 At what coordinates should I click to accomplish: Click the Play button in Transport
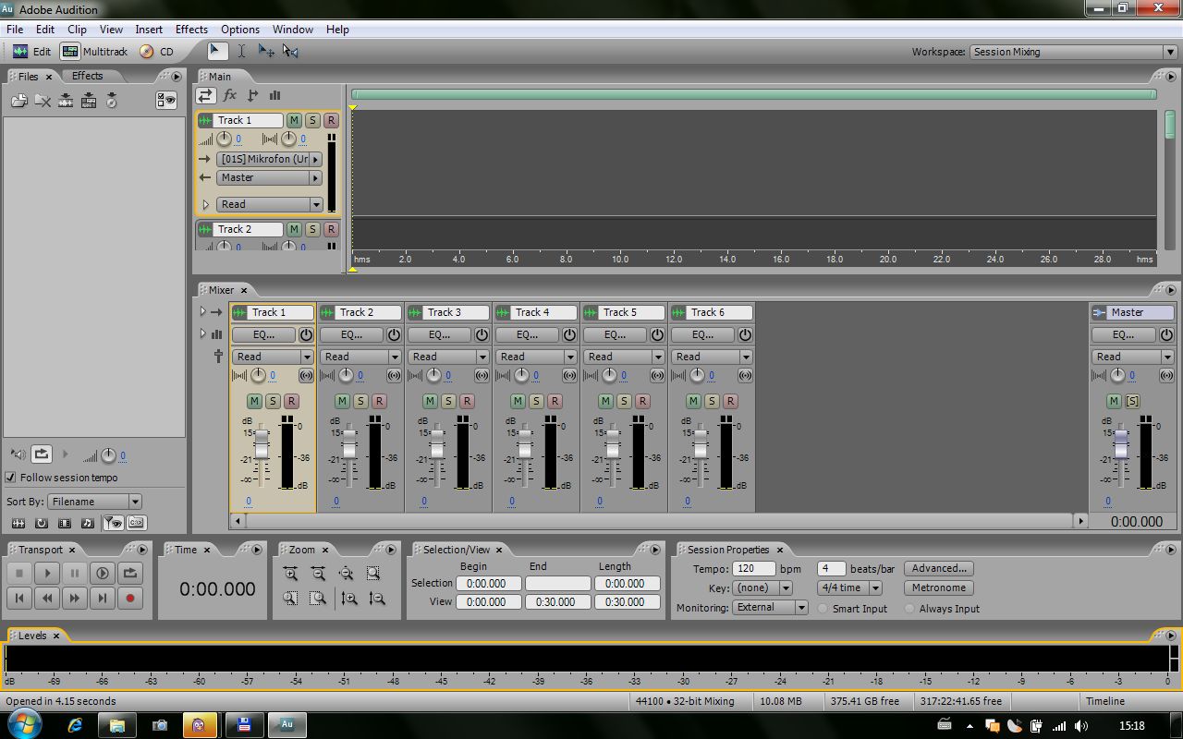click(47, 574)
